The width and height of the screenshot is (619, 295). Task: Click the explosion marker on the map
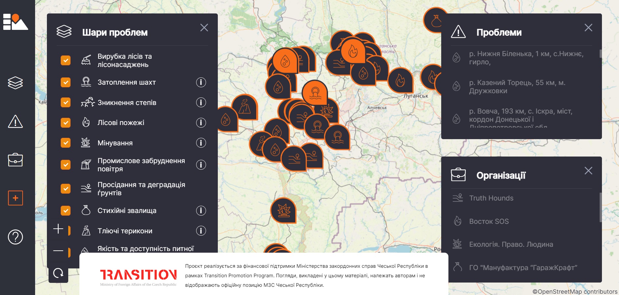click(x=284, y=211)
